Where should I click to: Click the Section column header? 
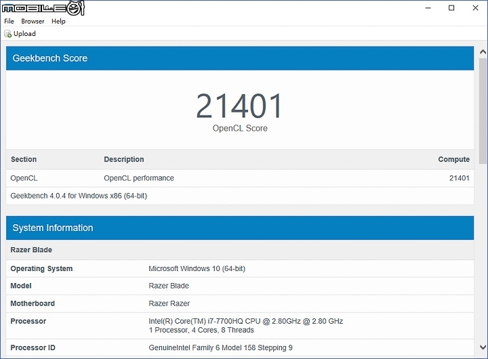(24, 159)
